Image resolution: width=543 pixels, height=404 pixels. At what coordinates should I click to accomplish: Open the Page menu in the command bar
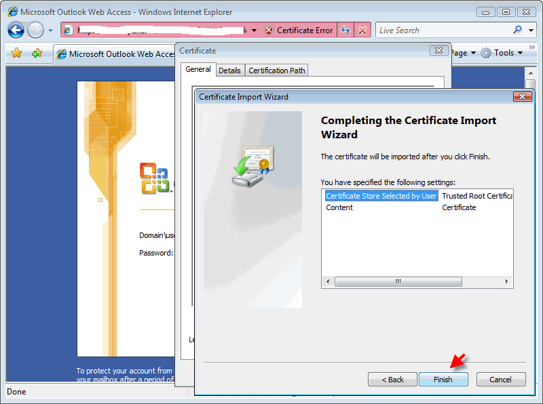(x=464, y=53)
